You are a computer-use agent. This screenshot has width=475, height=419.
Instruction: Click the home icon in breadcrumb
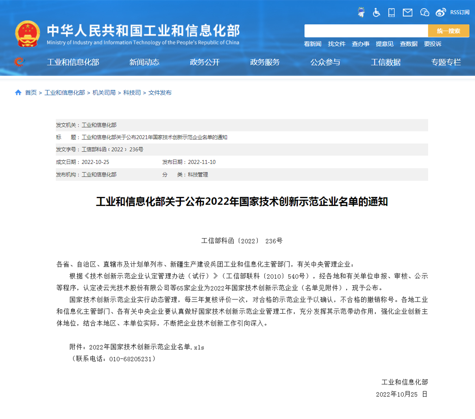[18, 93]
